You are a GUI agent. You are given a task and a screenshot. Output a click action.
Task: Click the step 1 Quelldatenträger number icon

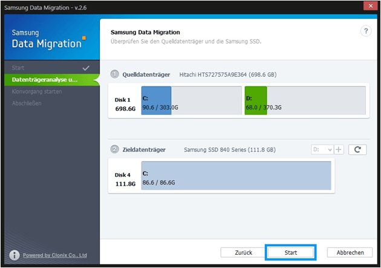point(114,74)
